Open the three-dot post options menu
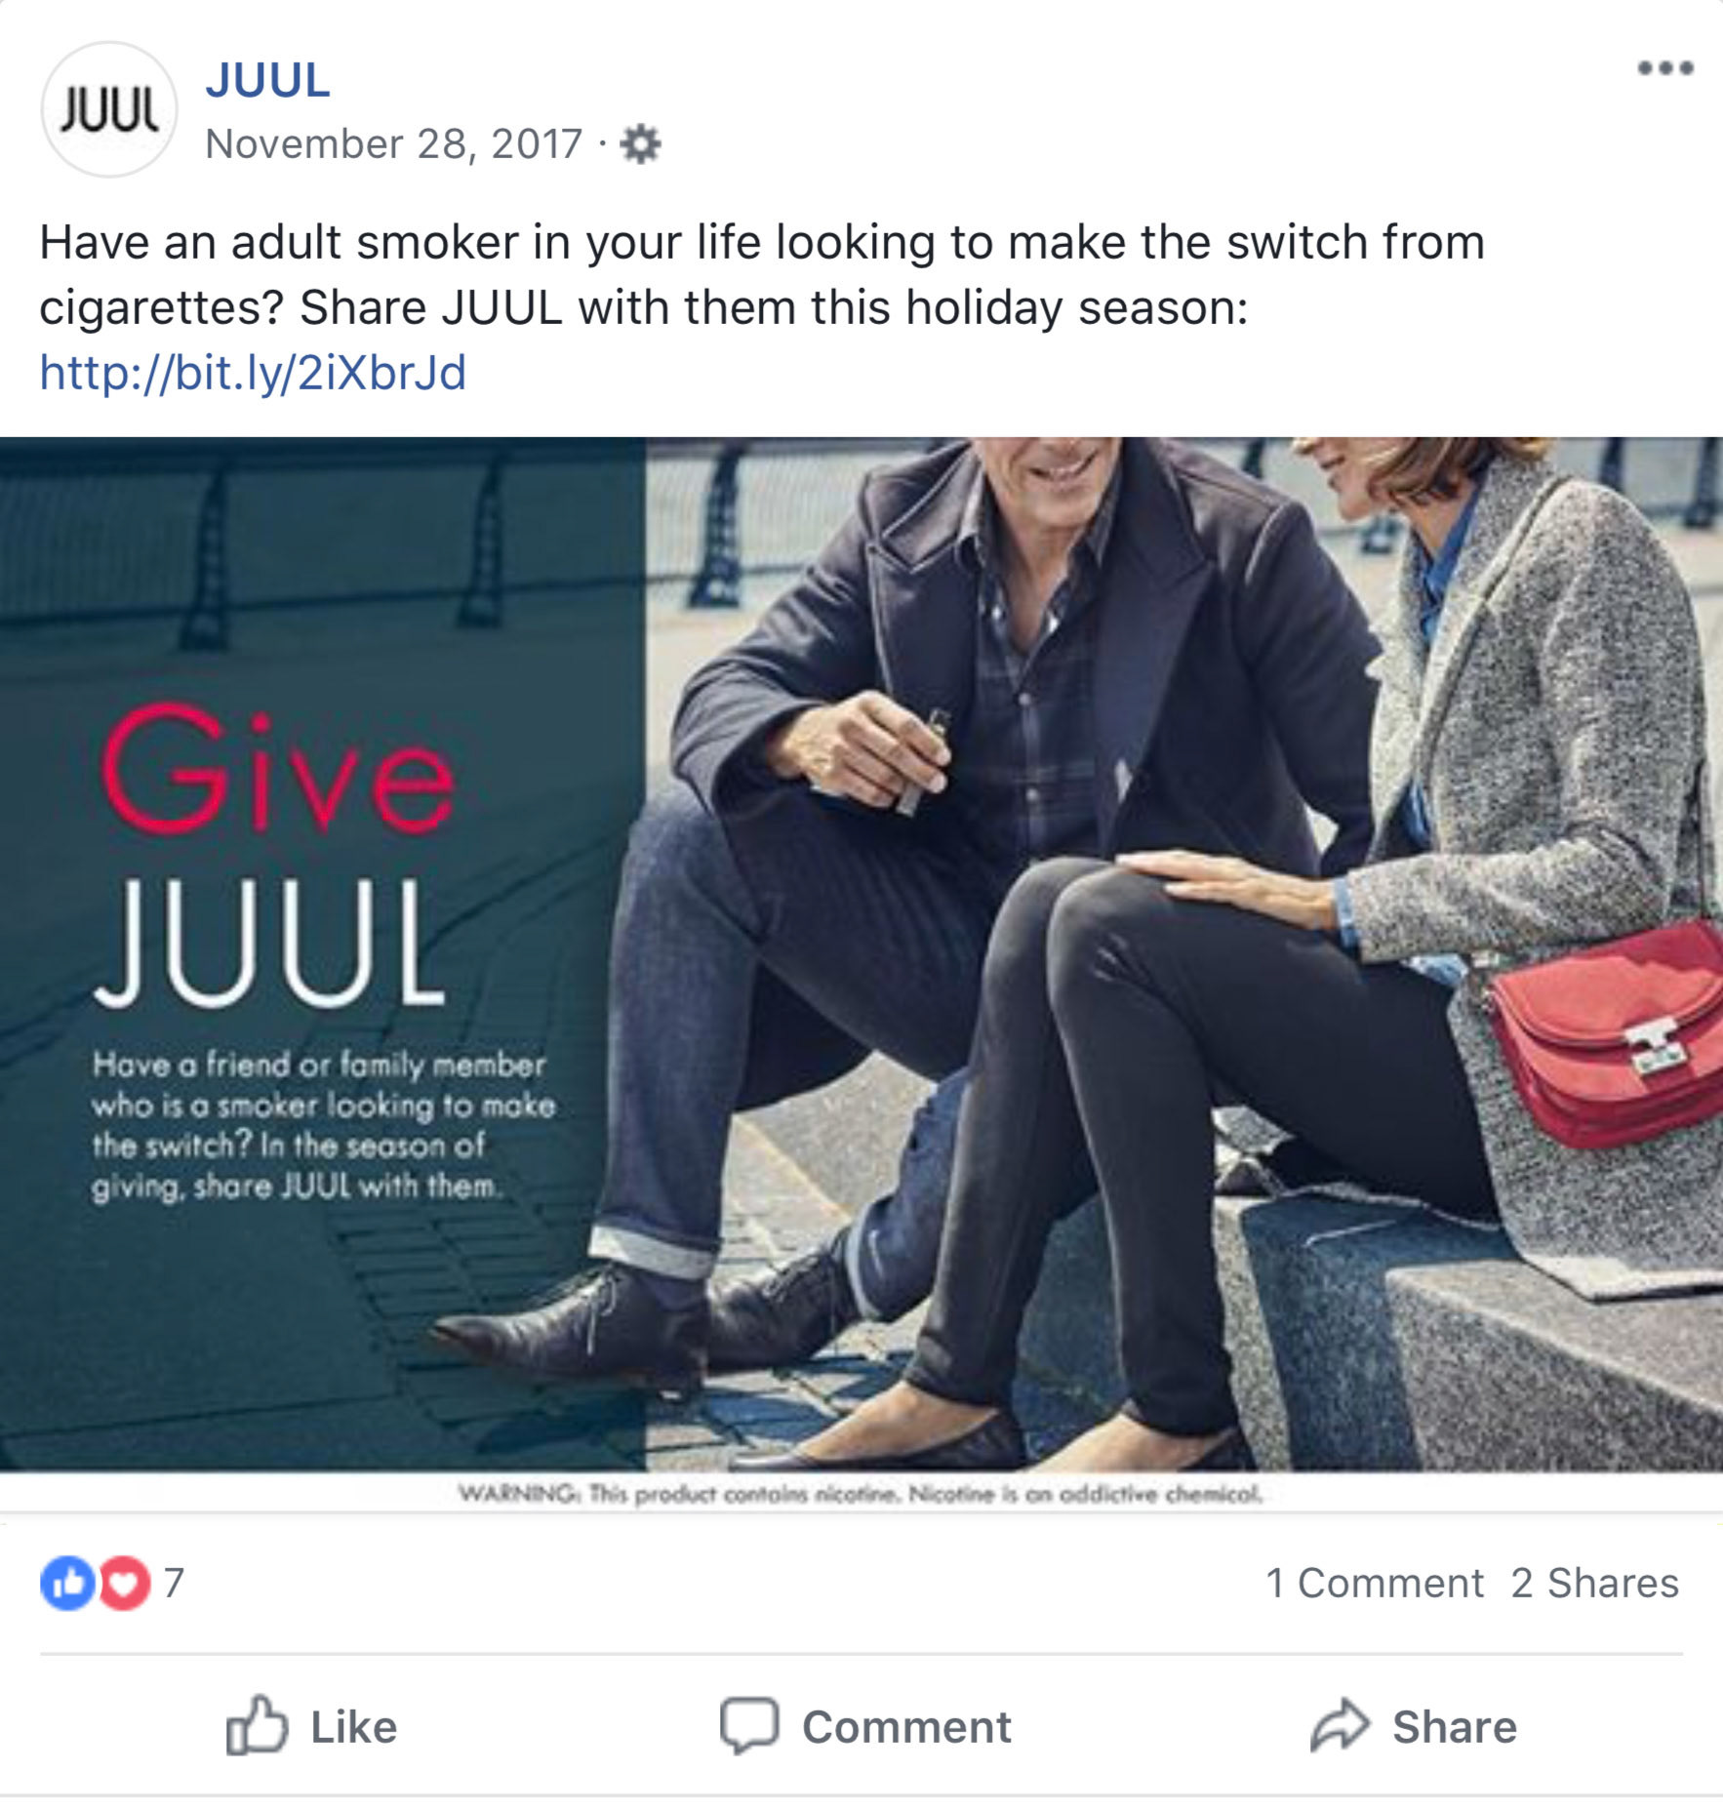Screen dimensions: 1723x1811 pyautogui.click(x=1664, y=67)
